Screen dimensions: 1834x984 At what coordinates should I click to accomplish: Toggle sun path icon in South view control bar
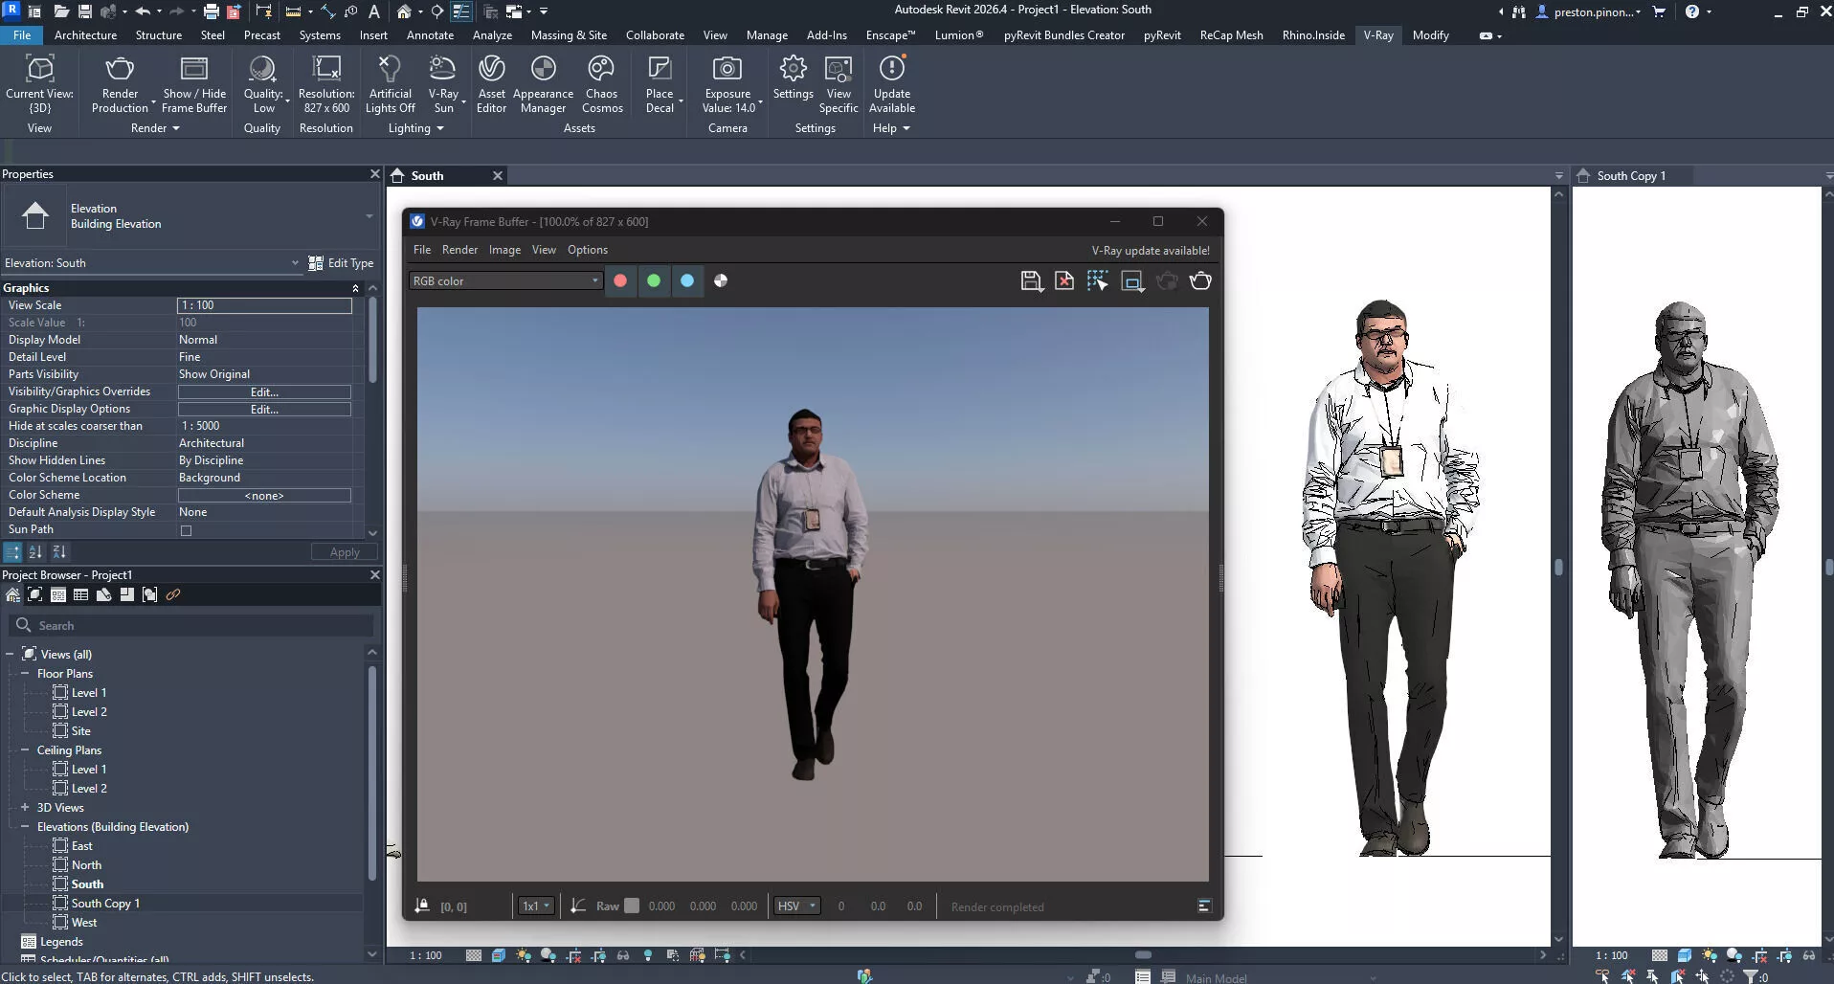coord(524,955)
